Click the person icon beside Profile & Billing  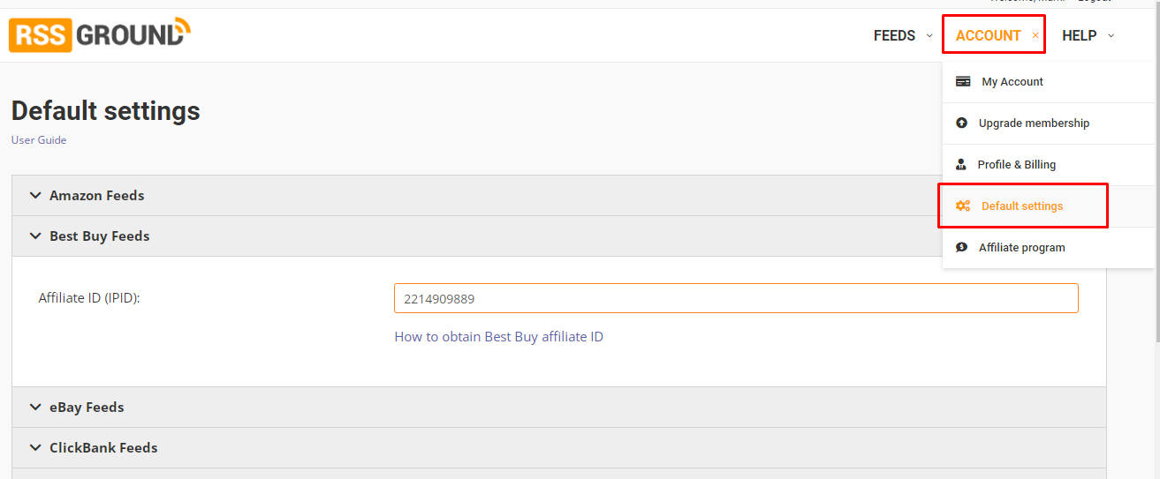click(x=961, y=164)
